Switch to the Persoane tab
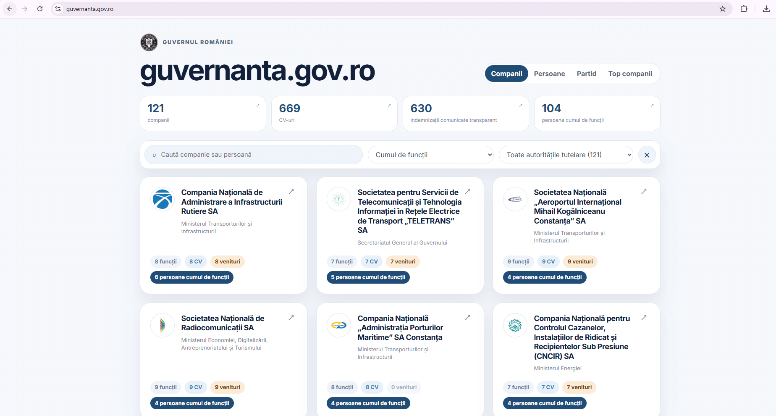The height and width of the screenshot is (416, 776). click(549, 74)
